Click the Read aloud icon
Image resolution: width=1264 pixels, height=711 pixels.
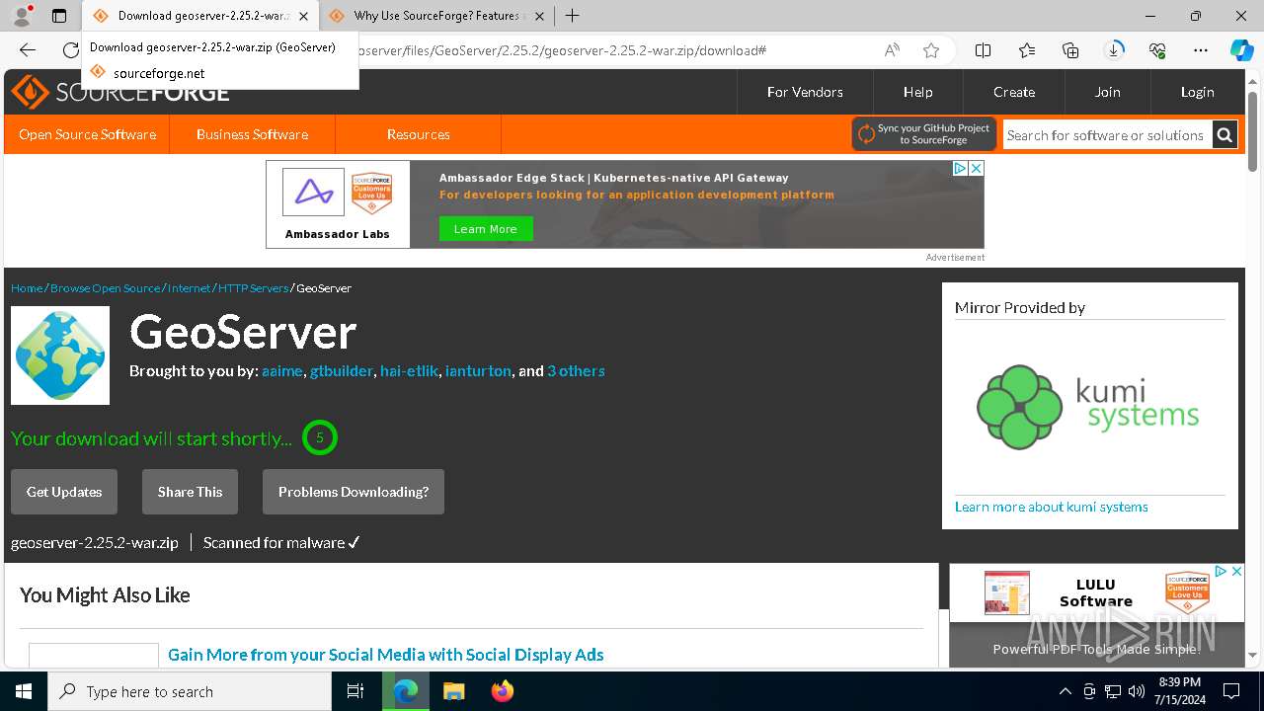(892, 50)
